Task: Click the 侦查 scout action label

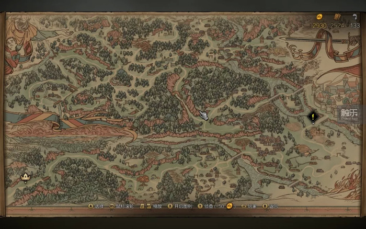Action: (209, 206)
